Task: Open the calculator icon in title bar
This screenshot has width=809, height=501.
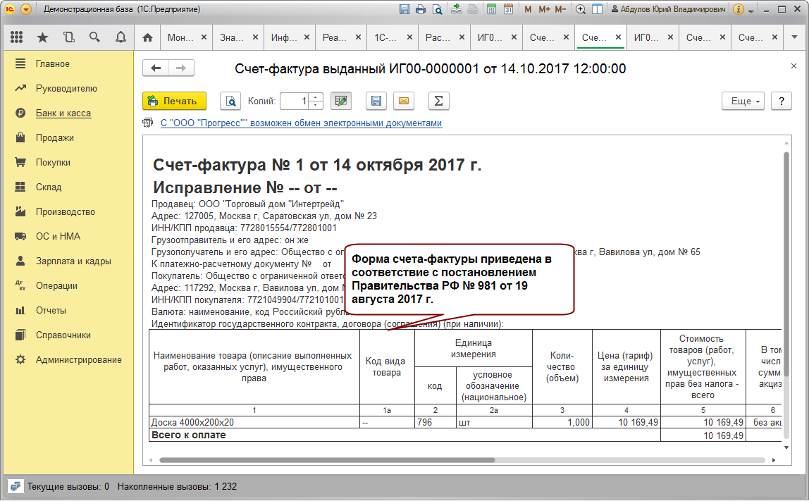Action: 491,9
